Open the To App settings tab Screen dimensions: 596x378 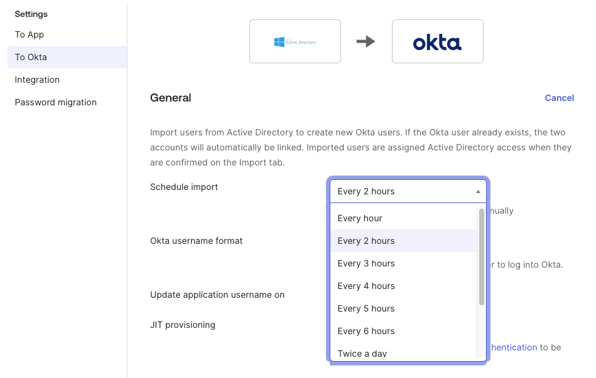[x=30, y=34]
